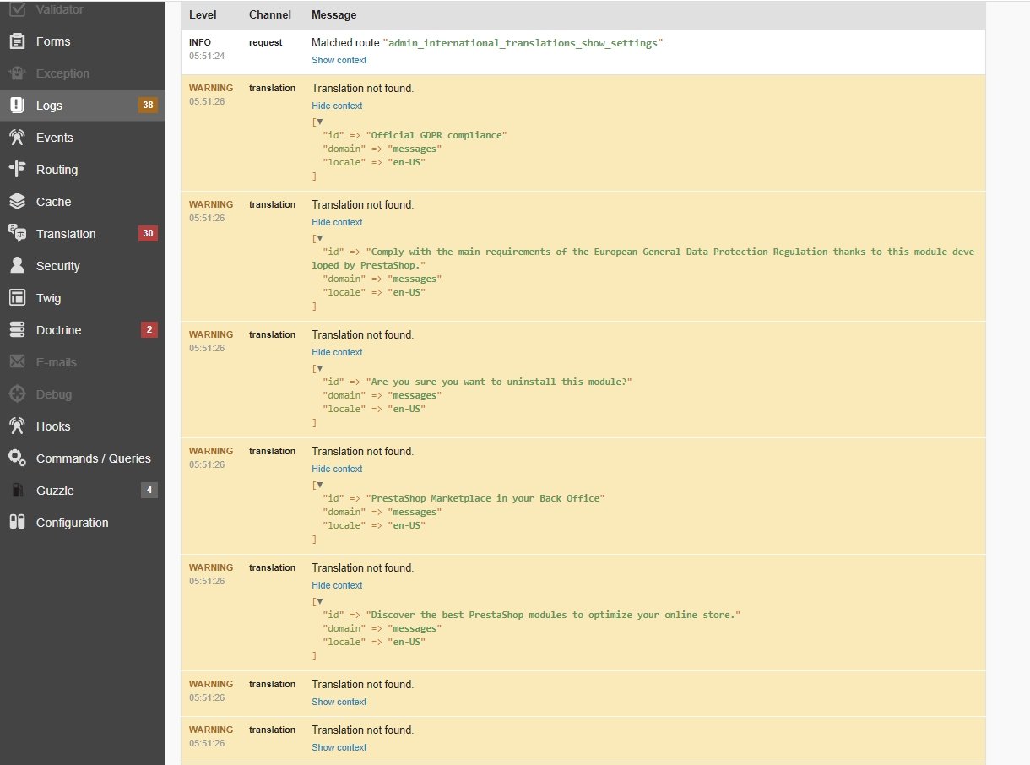1030x765 pixels.
Task: Click "Are you sure you want to uninstall" string
Action: [x=499, y=382]
